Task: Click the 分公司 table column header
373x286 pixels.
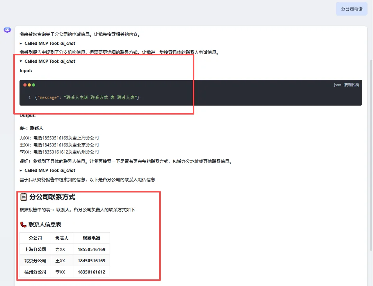Action: [x=35, y=238]
